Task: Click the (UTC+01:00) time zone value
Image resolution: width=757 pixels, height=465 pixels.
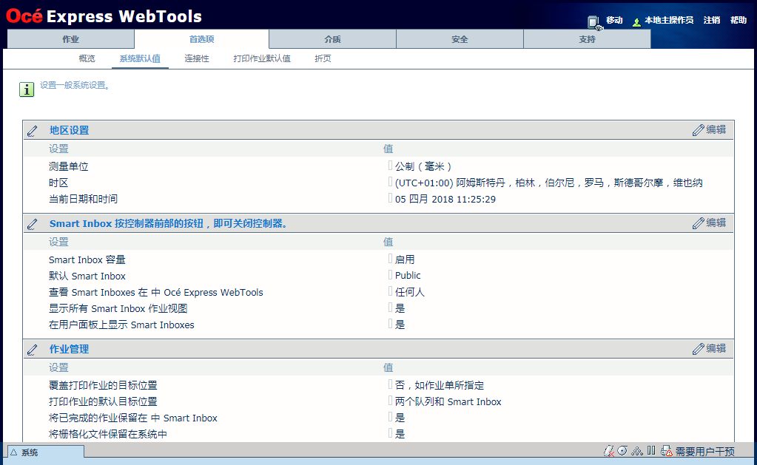Action: (549, 183)
